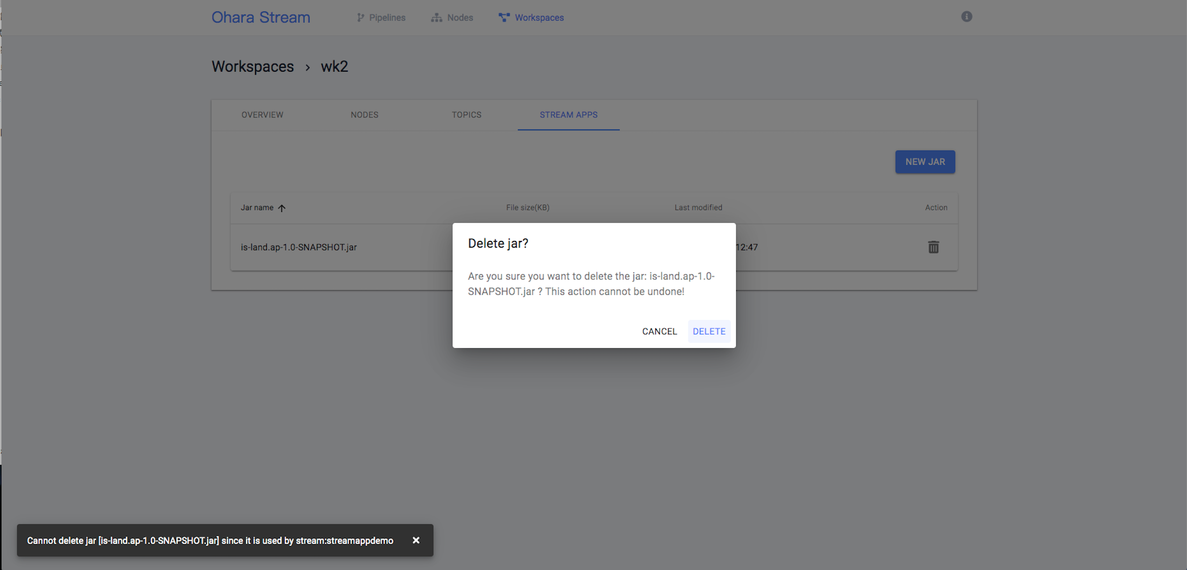Click the New Jar button
The image size is (1187, 570).
925,162
